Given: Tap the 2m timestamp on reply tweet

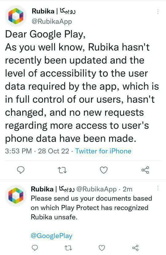Looking at the screenshot, I should click(x=127, y=189).
